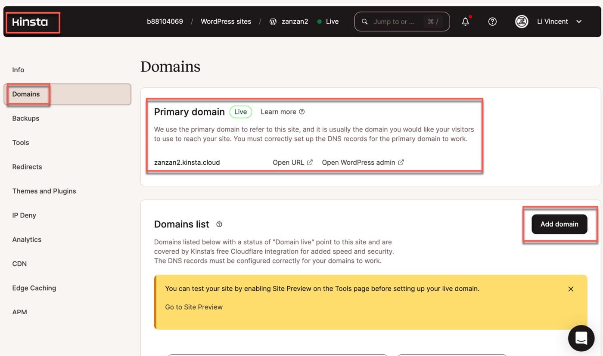Click Open WordPress admin link
603x356 pixels.
tap(363, 163)
